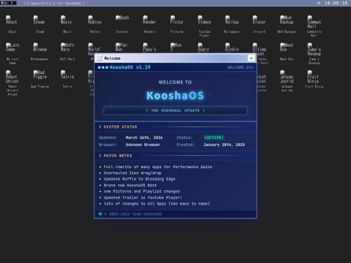Image resolution: width=351 pixels, height=263 pixels.
Task: Click the refresh icon beside the clock
Action: coord(318,3)
